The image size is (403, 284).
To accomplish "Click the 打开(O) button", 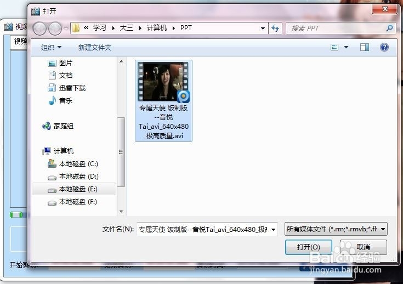I will (x=308, y=247).
